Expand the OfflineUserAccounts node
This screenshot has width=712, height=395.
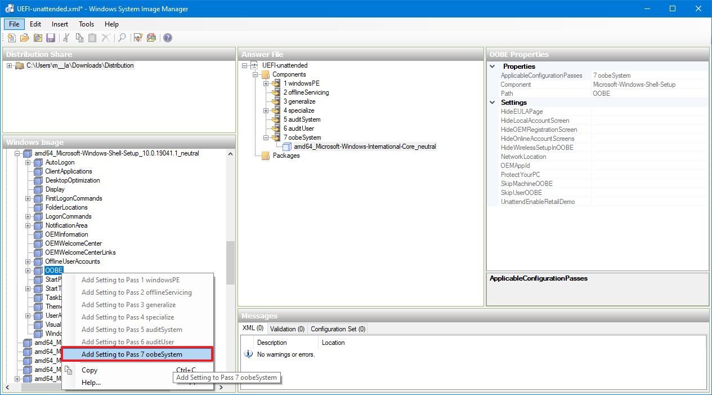click(x=28, y=261)
